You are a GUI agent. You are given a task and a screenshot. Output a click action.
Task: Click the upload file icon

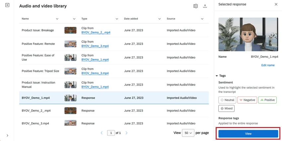pyautogui.click(x=205, y=6)
